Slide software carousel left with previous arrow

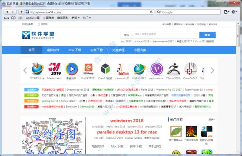[25, 71]
